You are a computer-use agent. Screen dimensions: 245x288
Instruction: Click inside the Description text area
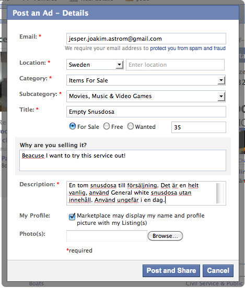tap(141, 193)
